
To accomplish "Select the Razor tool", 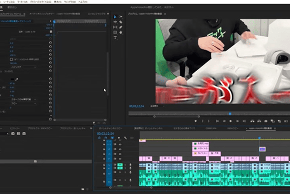I will pyautogui.click(x=121, y=22).
